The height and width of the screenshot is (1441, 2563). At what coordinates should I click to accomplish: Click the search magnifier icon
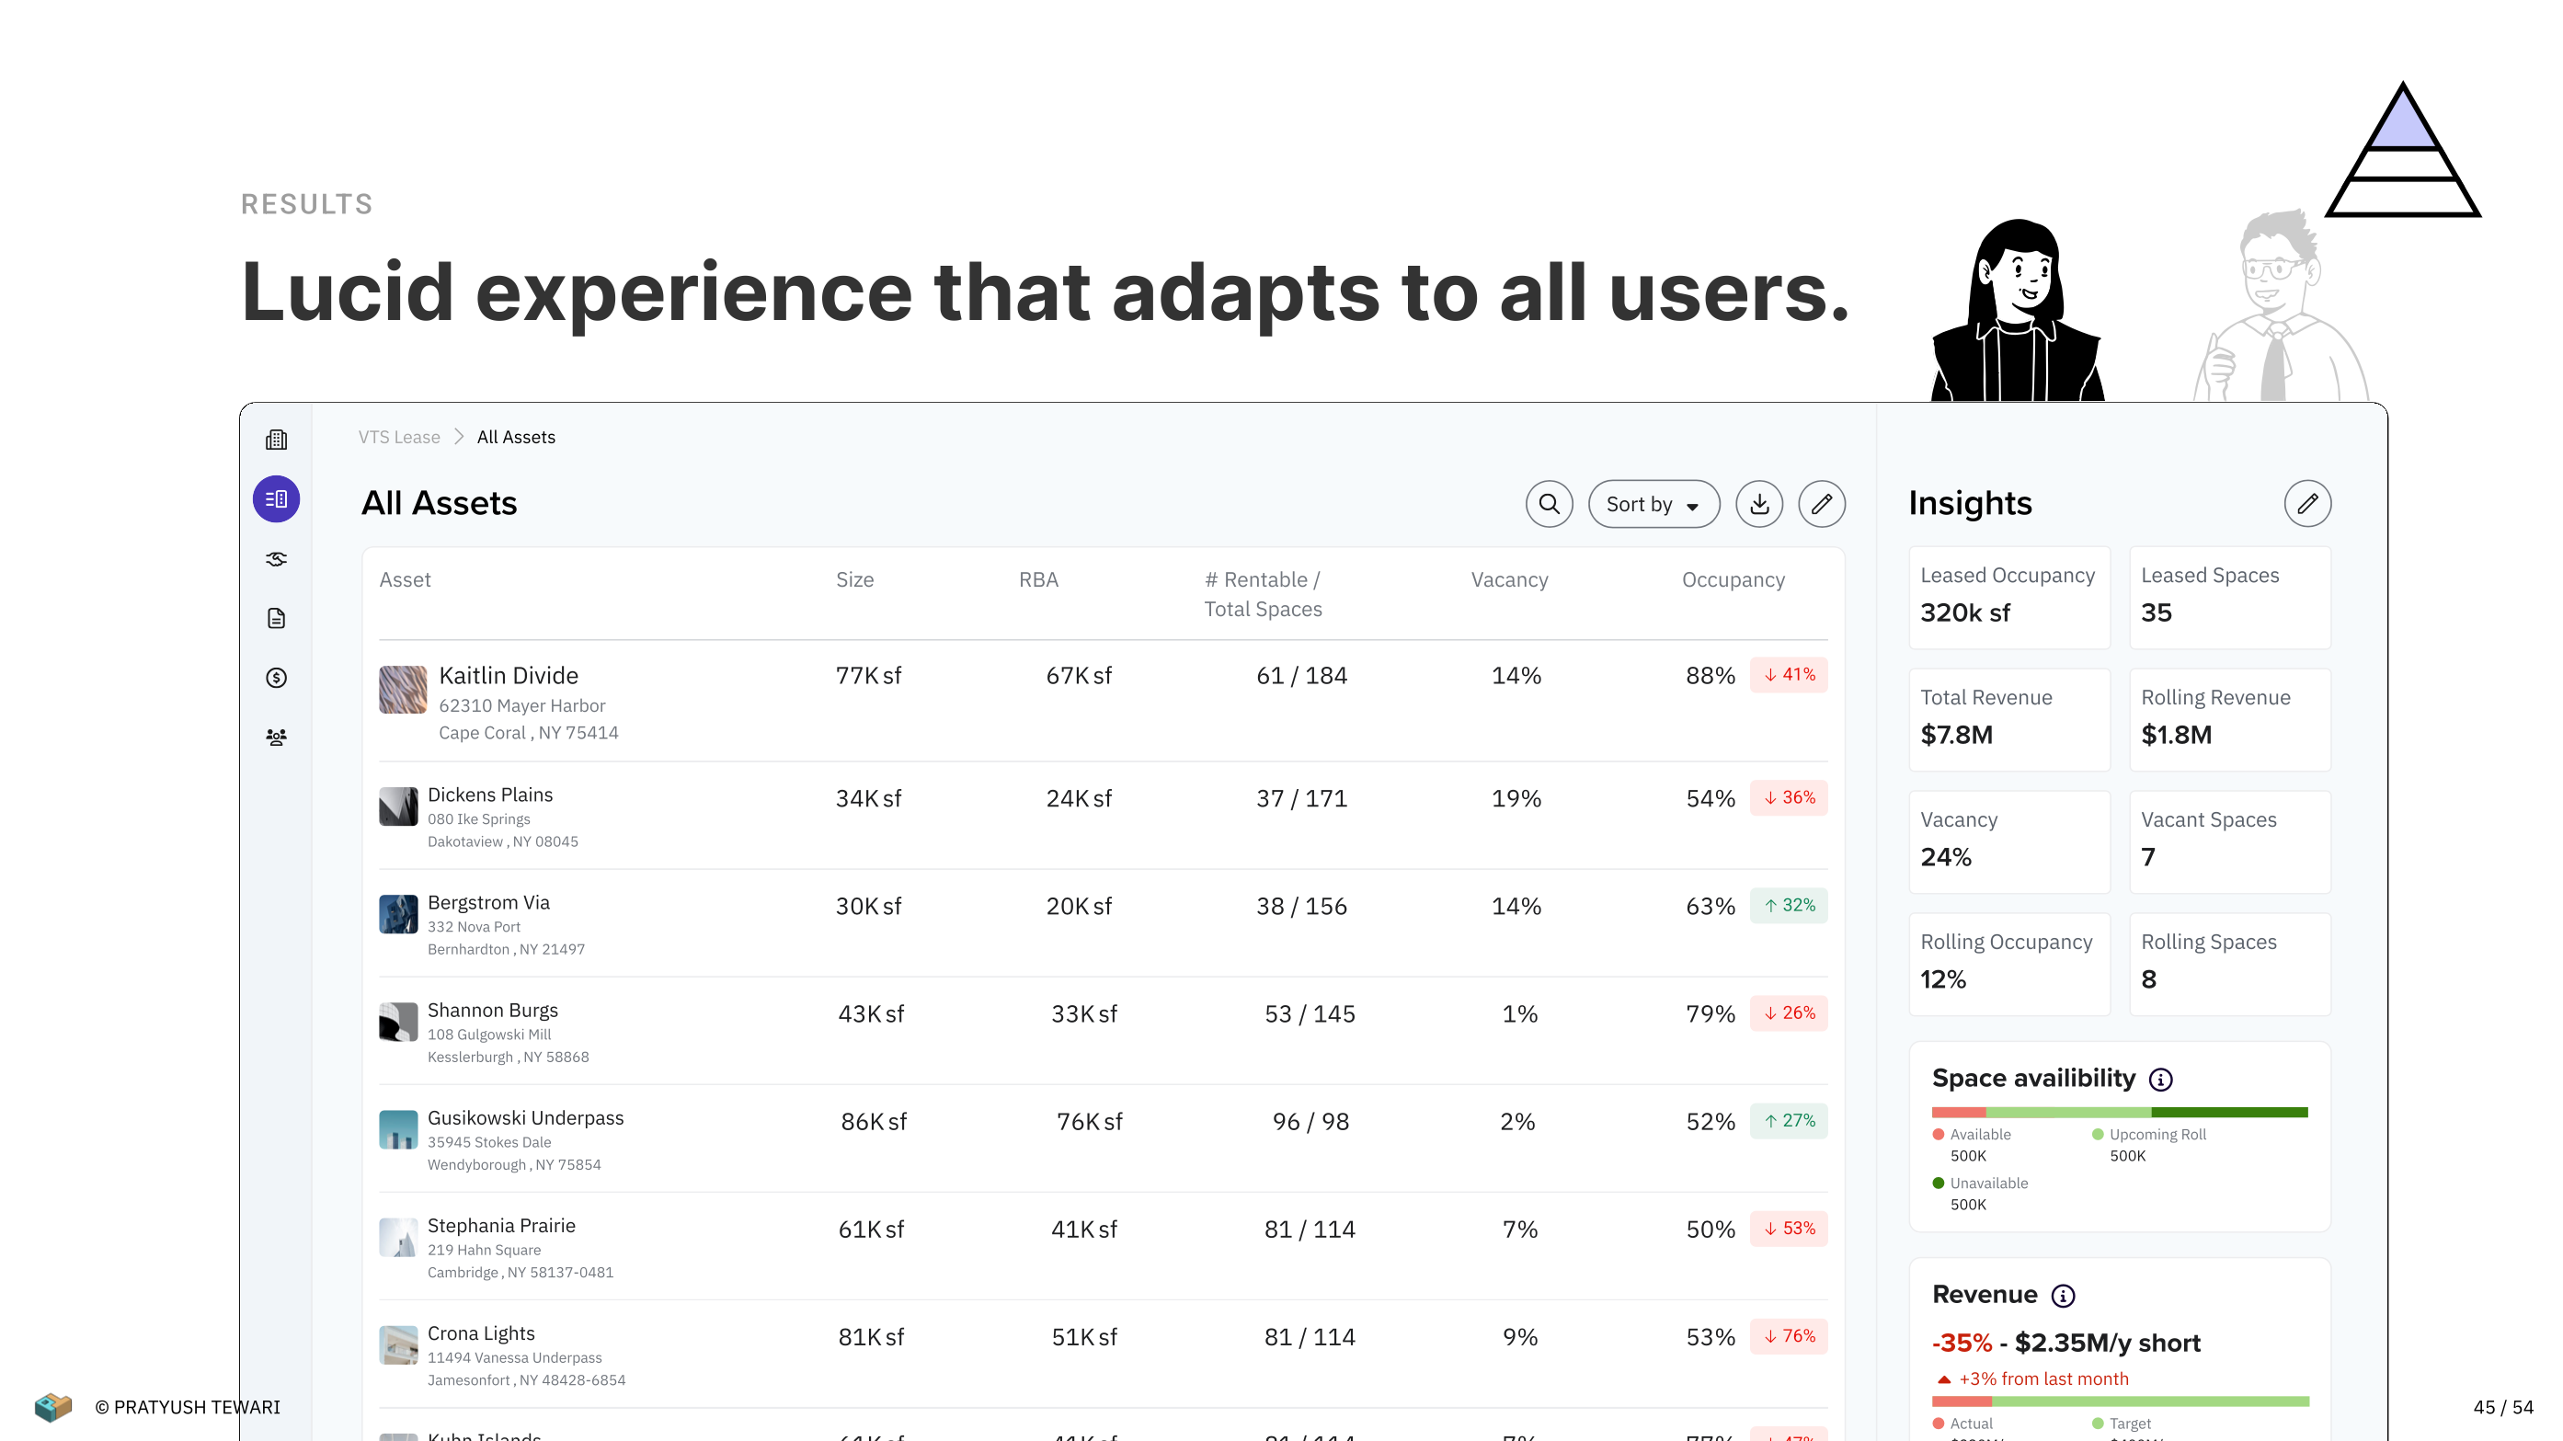[1550, 504]
